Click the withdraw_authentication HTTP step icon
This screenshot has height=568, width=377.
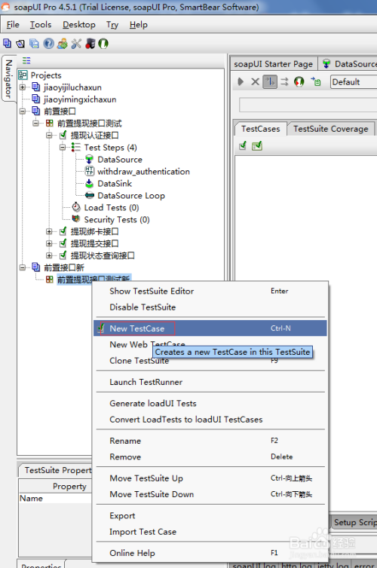point(89,171)
